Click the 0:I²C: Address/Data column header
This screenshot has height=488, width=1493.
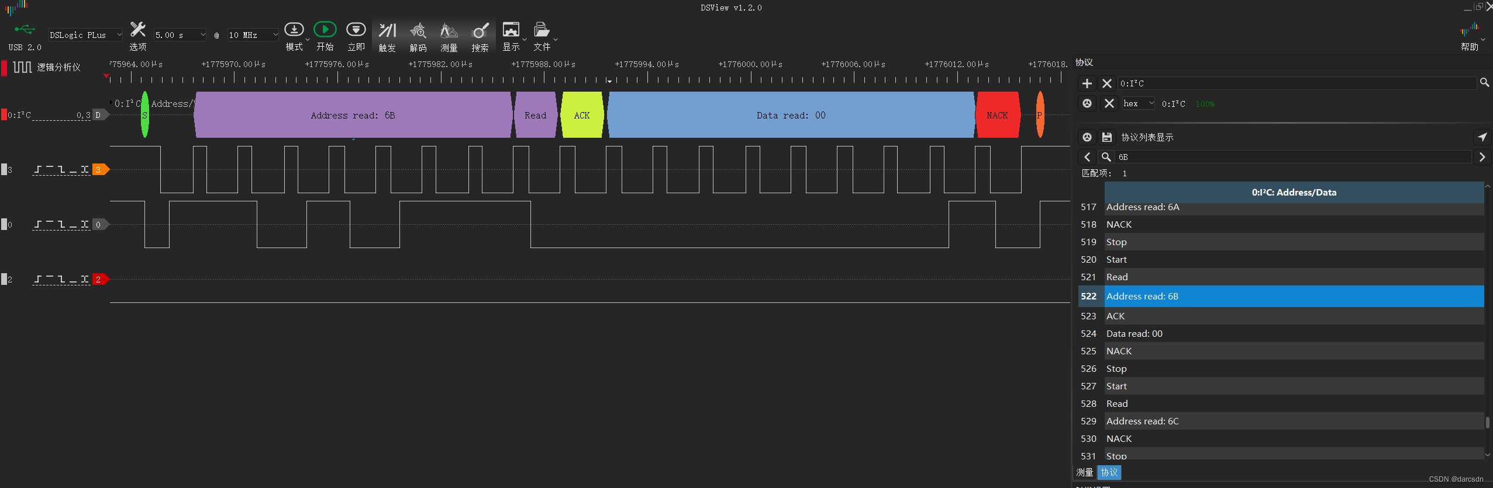(x=1294, y=192)
